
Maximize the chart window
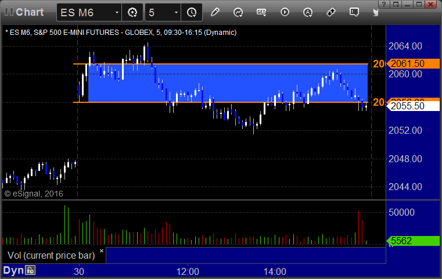coord(419,4)
